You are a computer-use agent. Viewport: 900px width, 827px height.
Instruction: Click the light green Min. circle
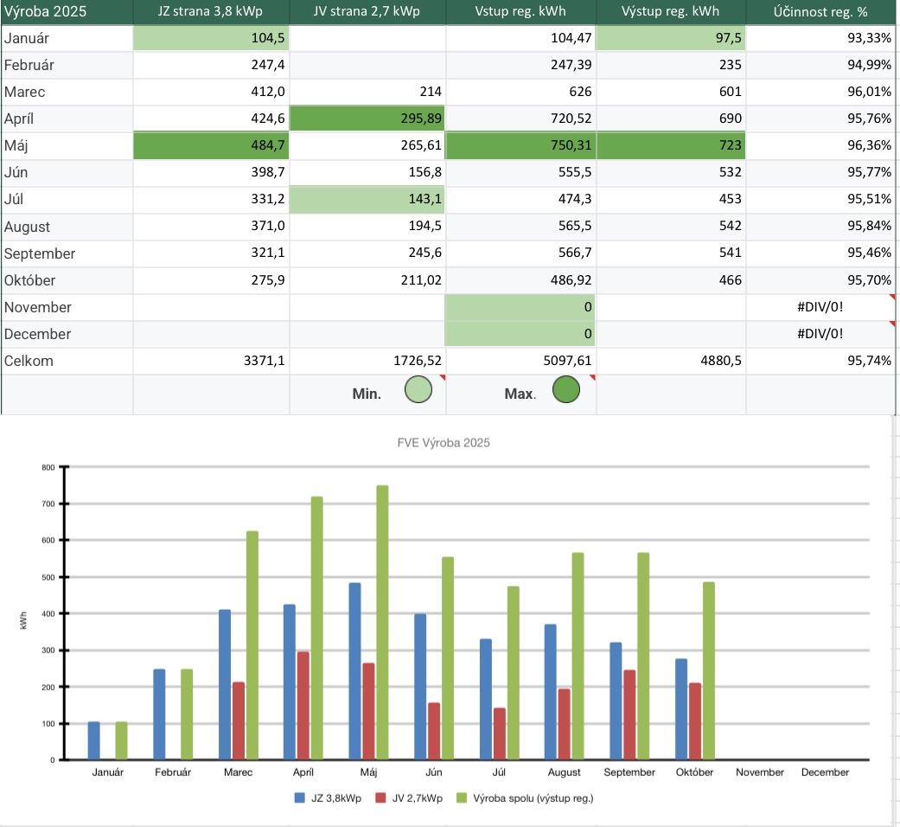[x=418, y=393]
